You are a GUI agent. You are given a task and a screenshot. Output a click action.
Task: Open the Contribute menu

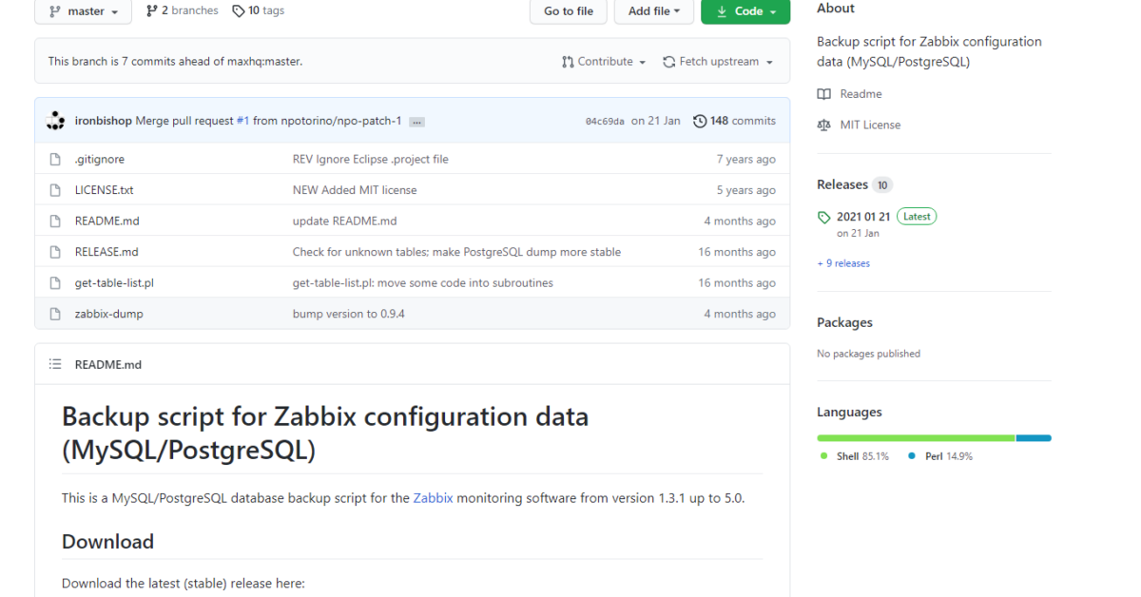604,62
